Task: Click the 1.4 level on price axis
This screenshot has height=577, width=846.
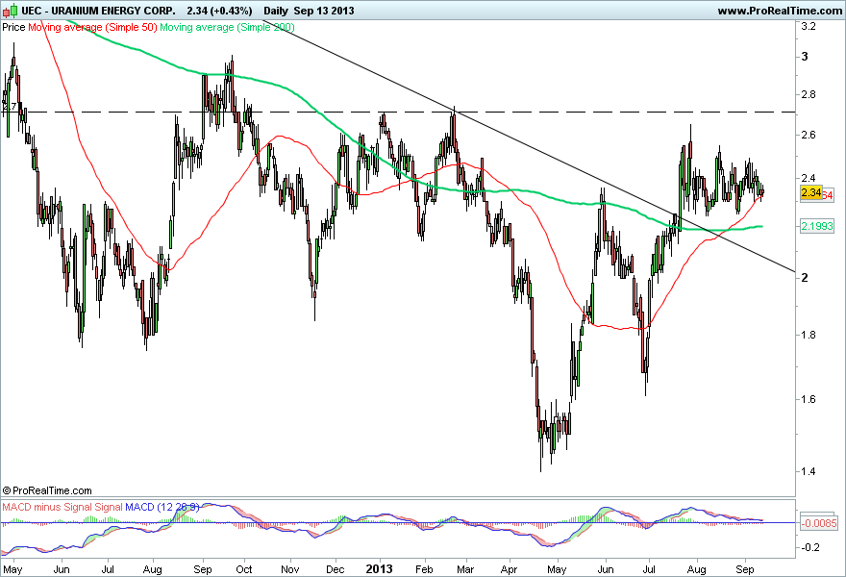Action: [x=809, y=471]
